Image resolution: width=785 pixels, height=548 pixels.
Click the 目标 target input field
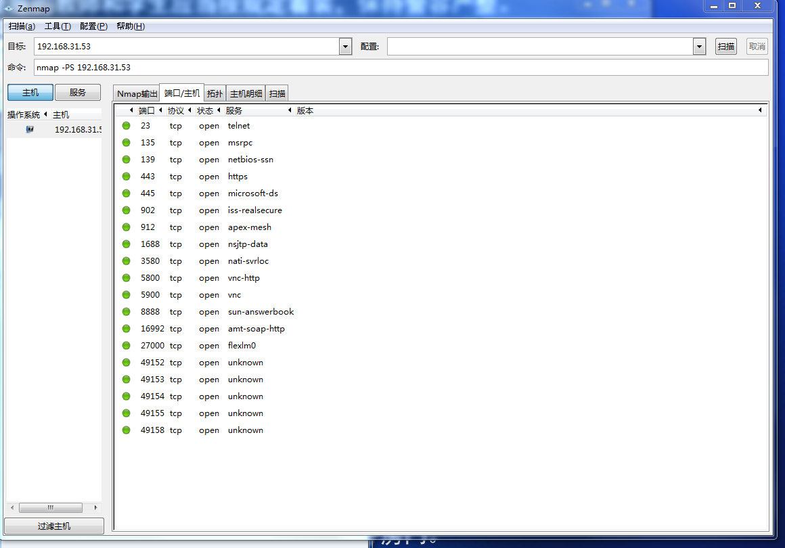point(187,47)
